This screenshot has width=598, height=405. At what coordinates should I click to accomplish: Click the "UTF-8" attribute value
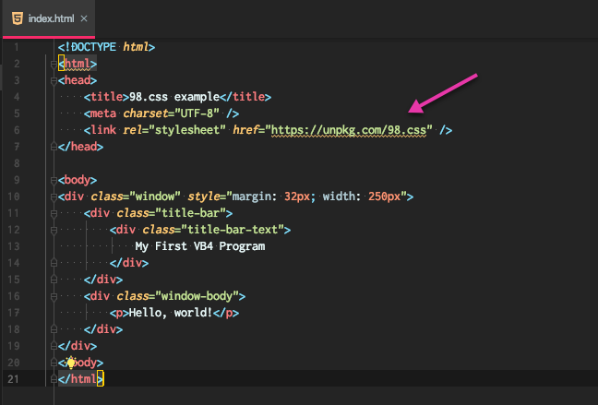pos(197,113)
